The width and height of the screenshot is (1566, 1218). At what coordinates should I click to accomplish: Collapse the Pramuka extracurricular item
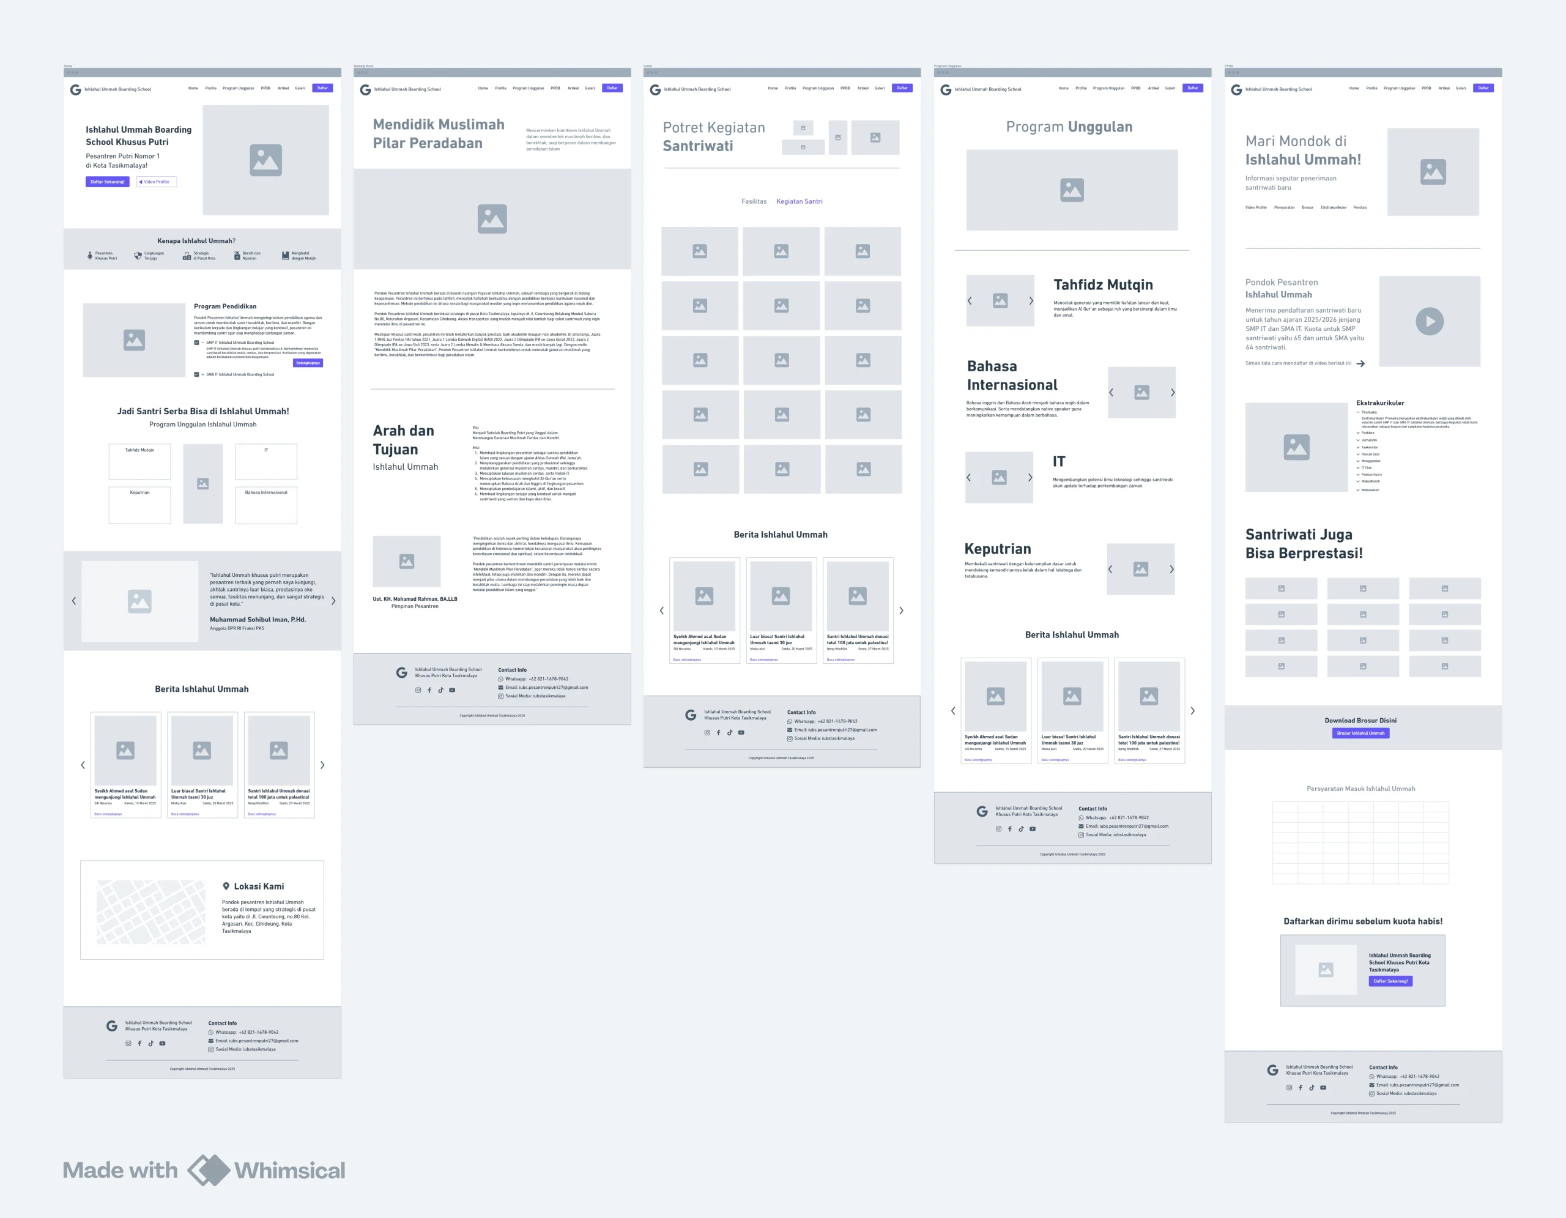click(x=1358, y=412)
